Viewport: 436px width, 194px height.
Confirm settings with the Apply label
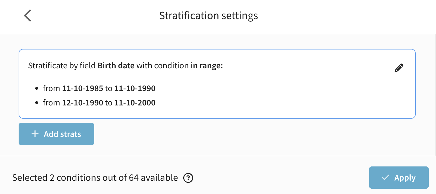(405, 178)
